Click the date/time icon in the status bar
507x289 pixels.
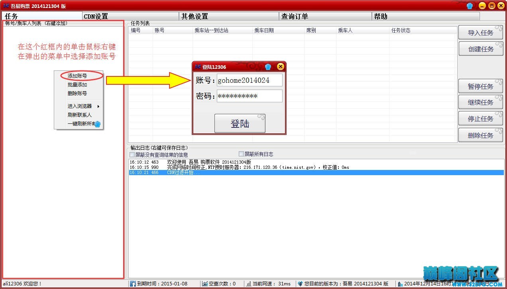coord(400,284)
